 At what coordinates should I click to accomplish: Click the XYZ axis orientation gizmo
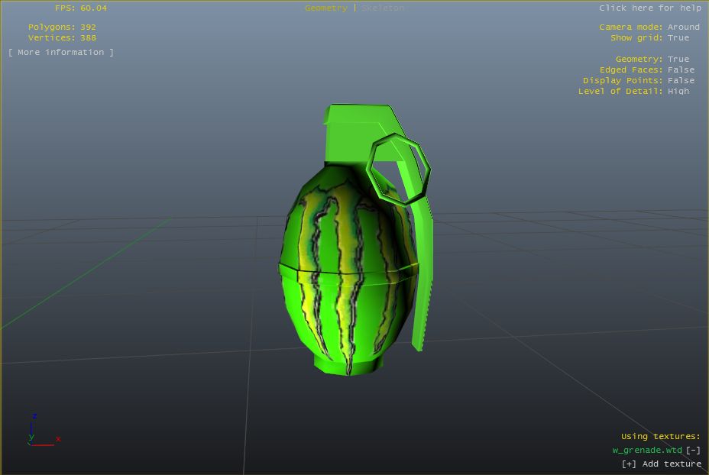click(x=44, y=430)
